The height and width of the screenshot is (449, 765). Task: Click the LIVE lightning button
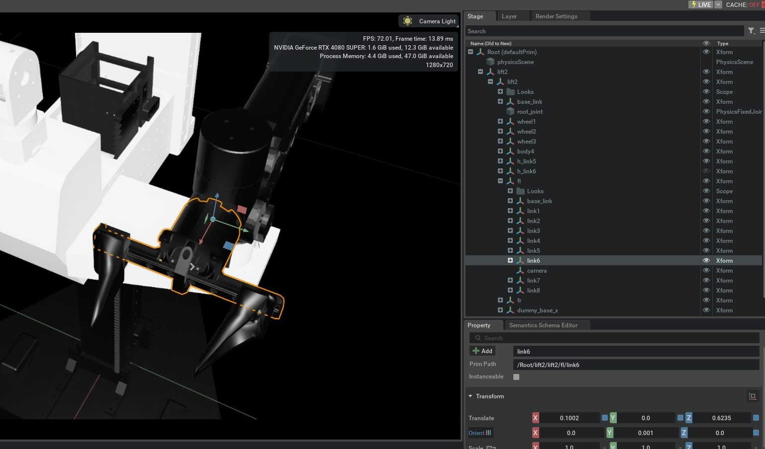pyautogui.click(x=701, y=4)
